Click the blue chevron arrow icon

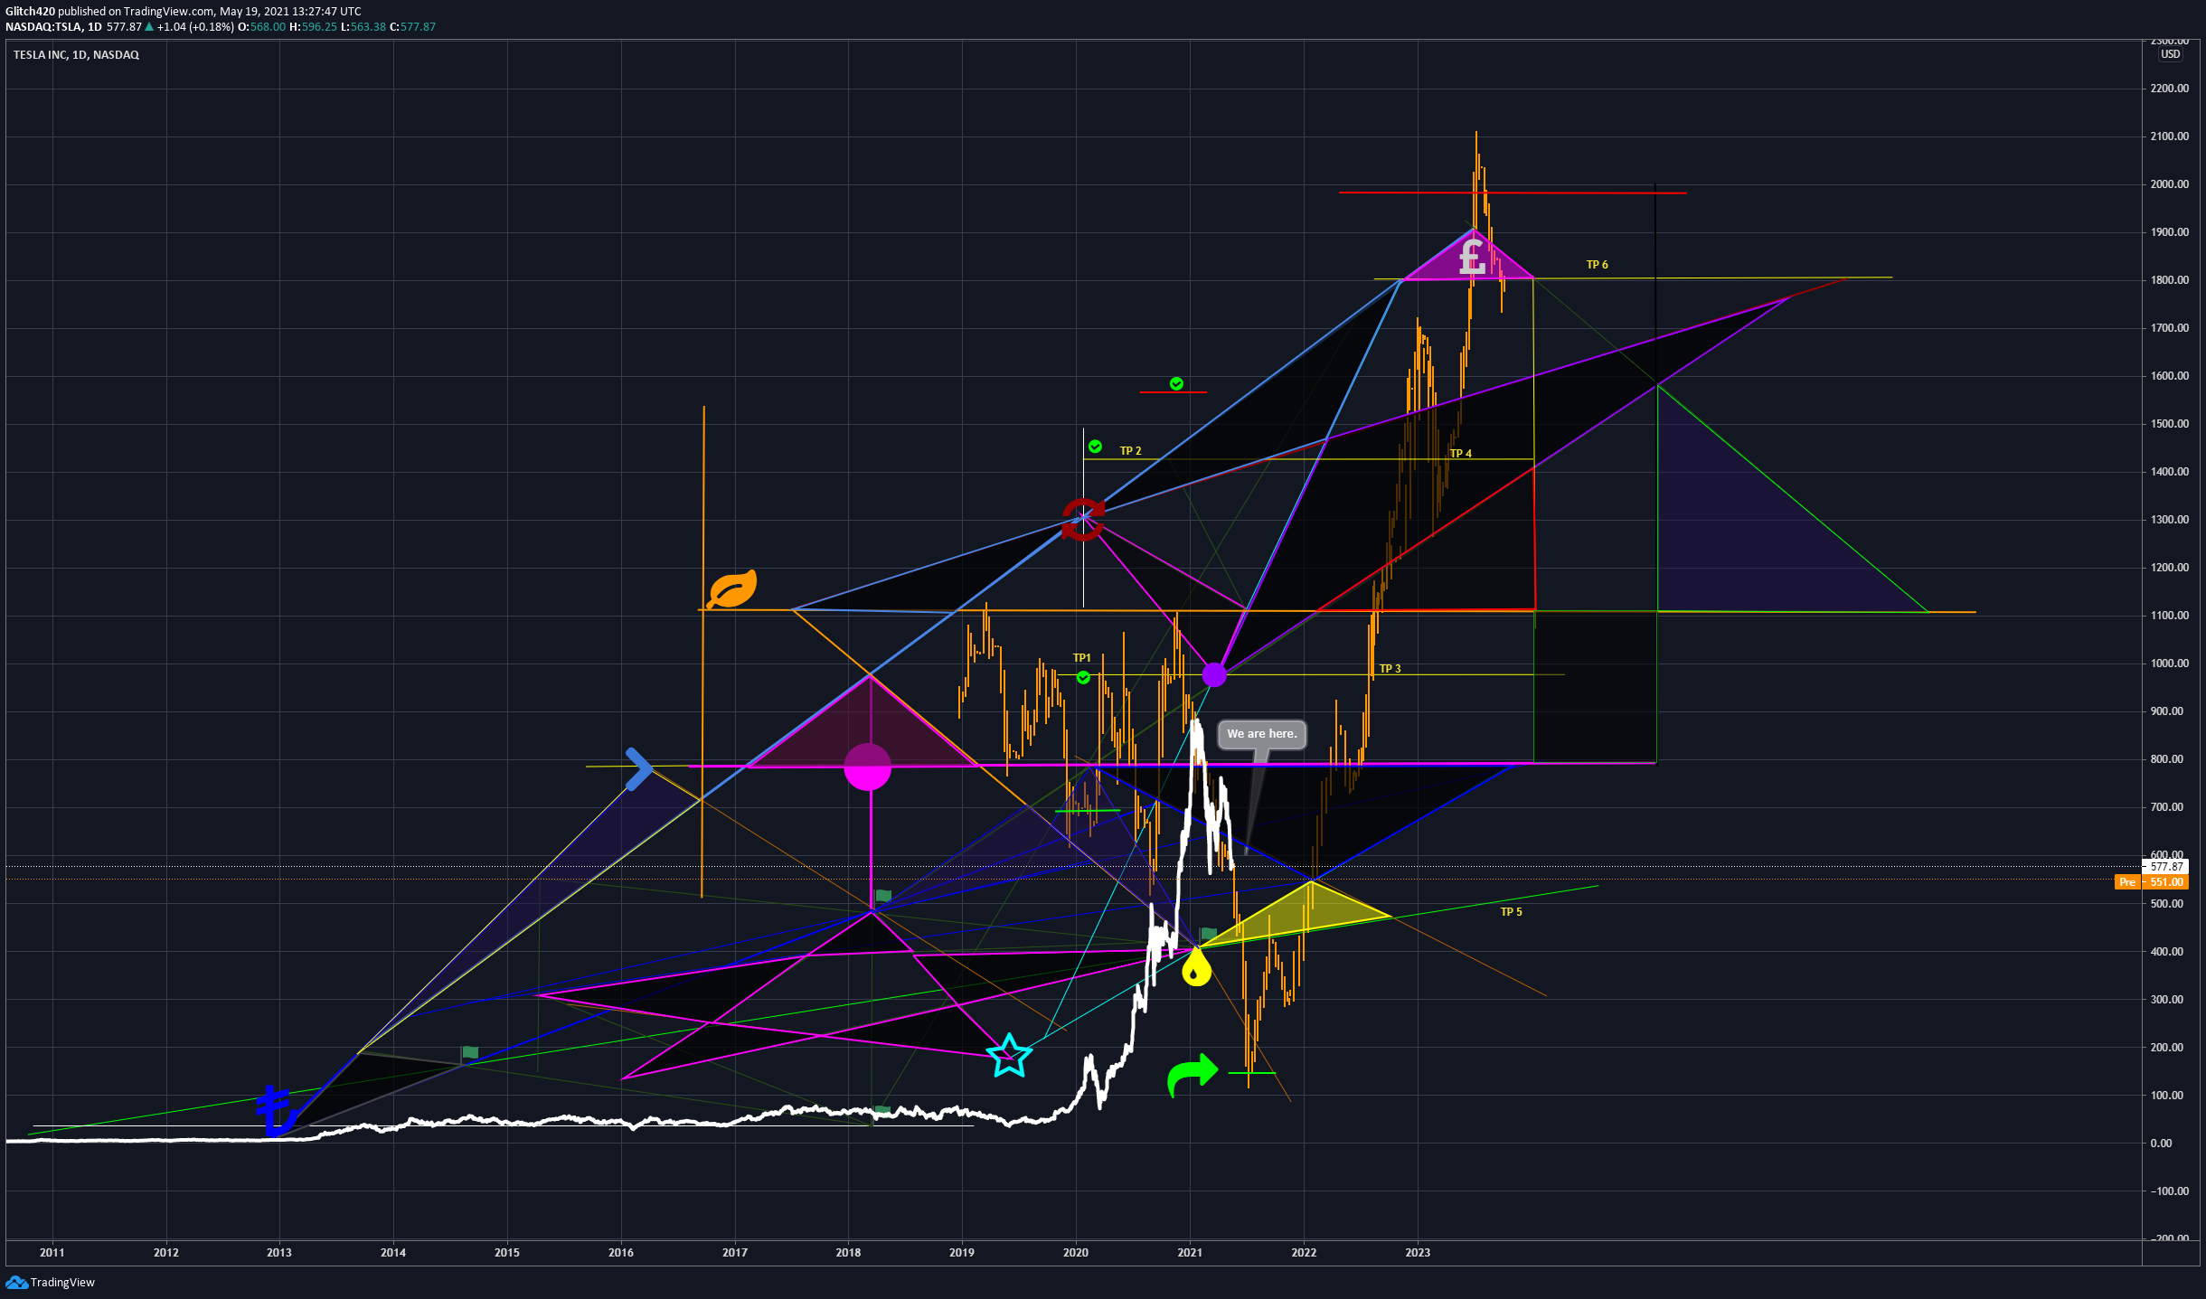pos(639,769)
